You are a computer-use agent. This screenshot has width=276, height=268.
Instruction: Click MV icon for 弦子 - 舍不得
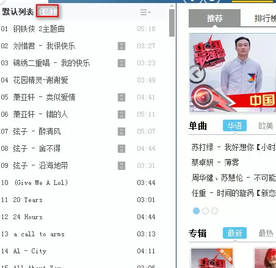(x=122, y=148)
